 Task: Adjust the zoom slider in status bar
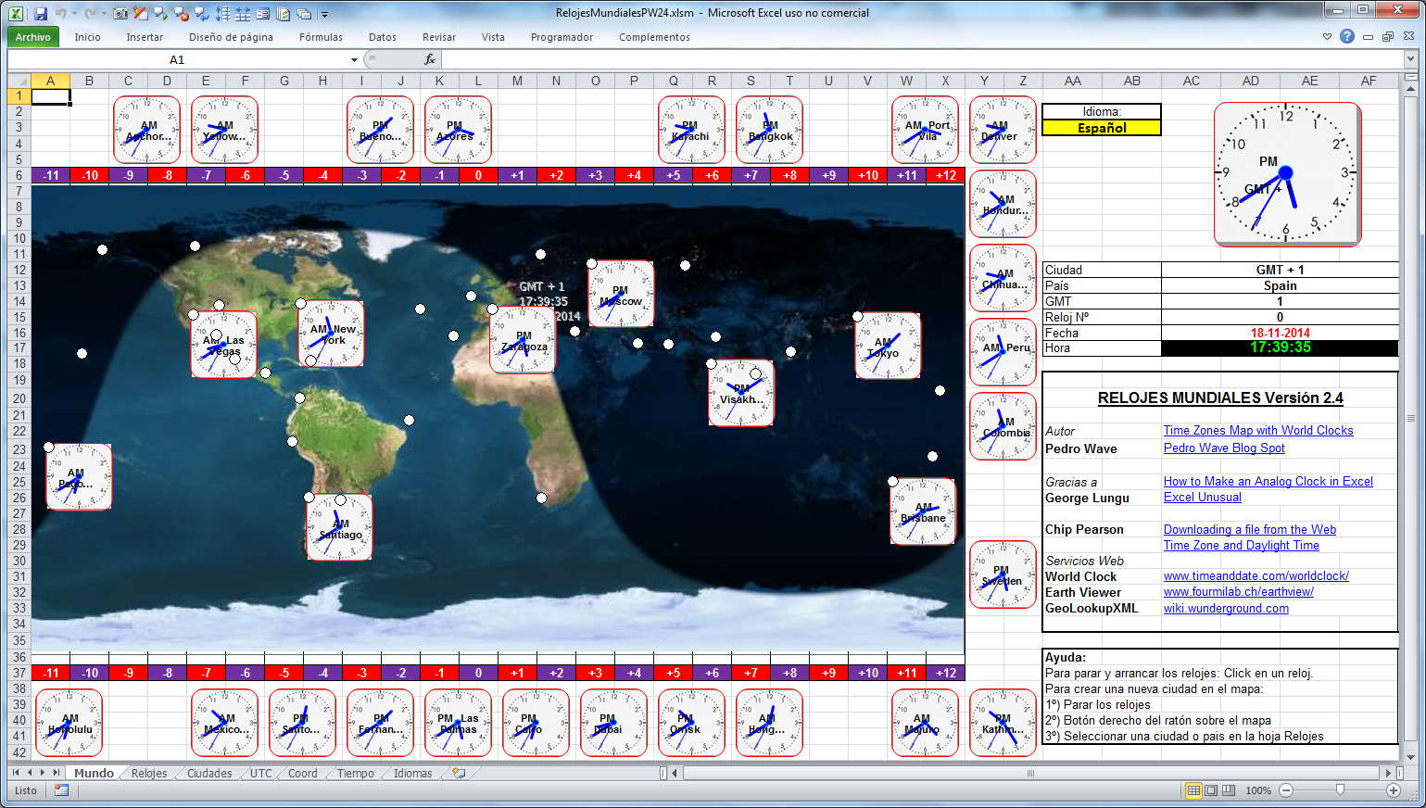[1340, 790]
